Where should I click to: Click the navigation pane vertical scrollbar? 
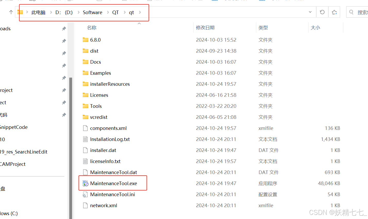(x=71, y=148)
